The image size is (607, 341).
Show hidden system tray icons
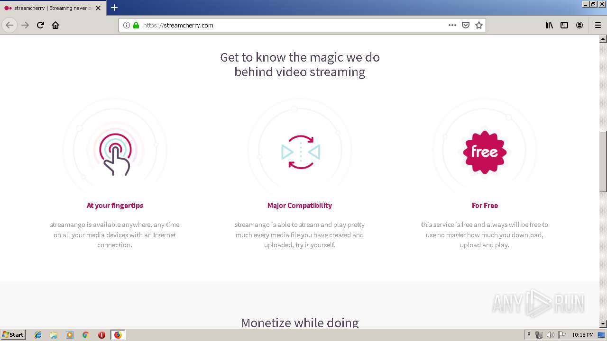coord(529,335)
